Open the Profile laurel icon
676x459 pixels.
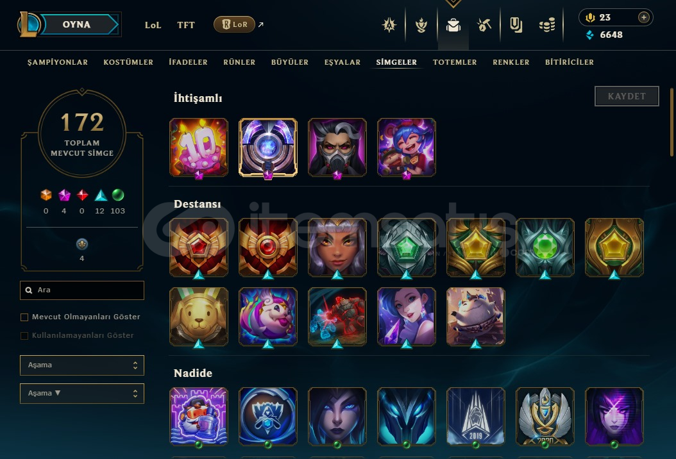point(421,26)
